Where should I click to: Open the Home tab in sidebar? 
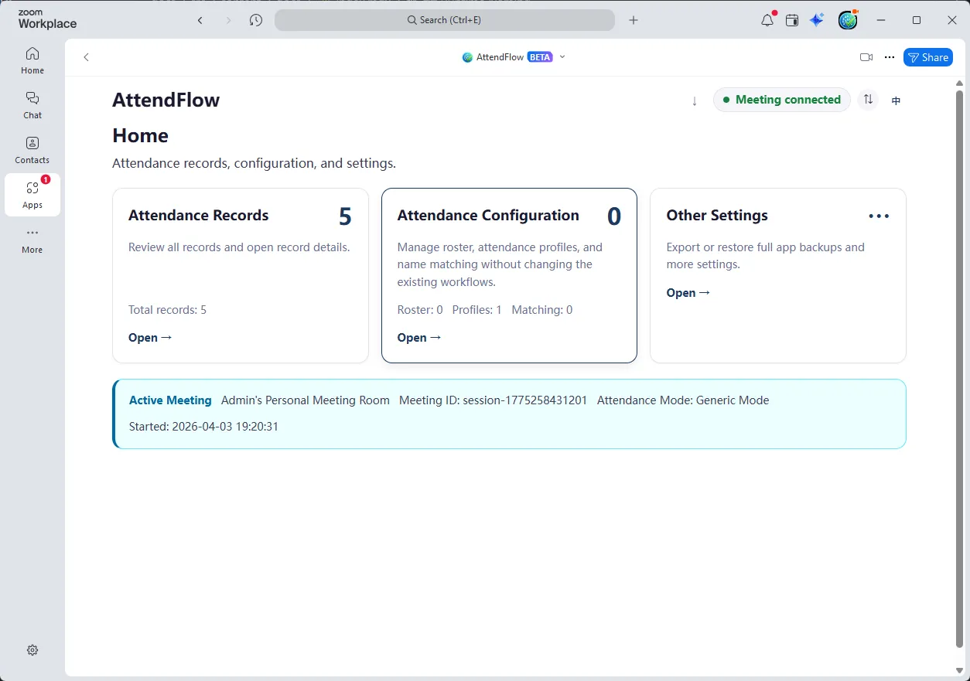32,60
